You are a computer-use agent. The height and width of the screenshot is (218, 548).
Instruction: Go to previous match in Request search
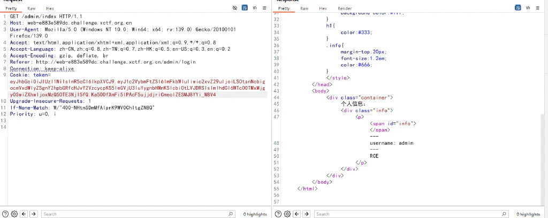pyautogui.click(x=24, y=214)
